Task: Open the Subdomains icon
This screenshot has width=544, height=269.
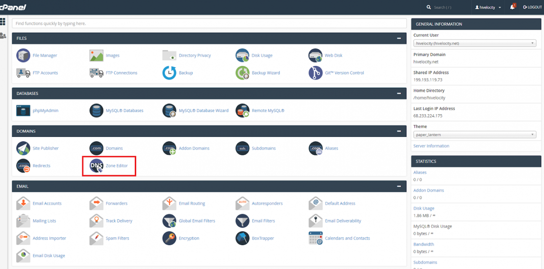Action: (243, 148)
